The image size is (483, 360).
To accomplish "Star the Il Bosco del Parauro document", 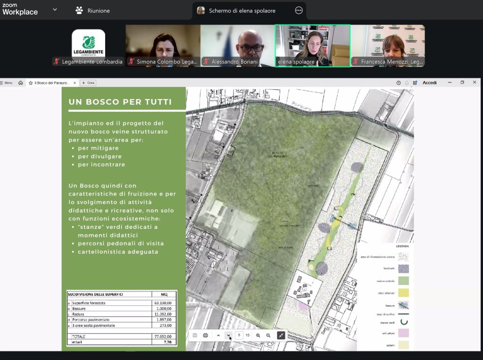I will (x=31, y=83).
